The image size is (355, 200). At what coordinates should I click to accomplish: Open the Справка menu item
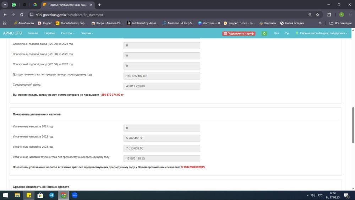pyautogui.click(x=50, y=33)
